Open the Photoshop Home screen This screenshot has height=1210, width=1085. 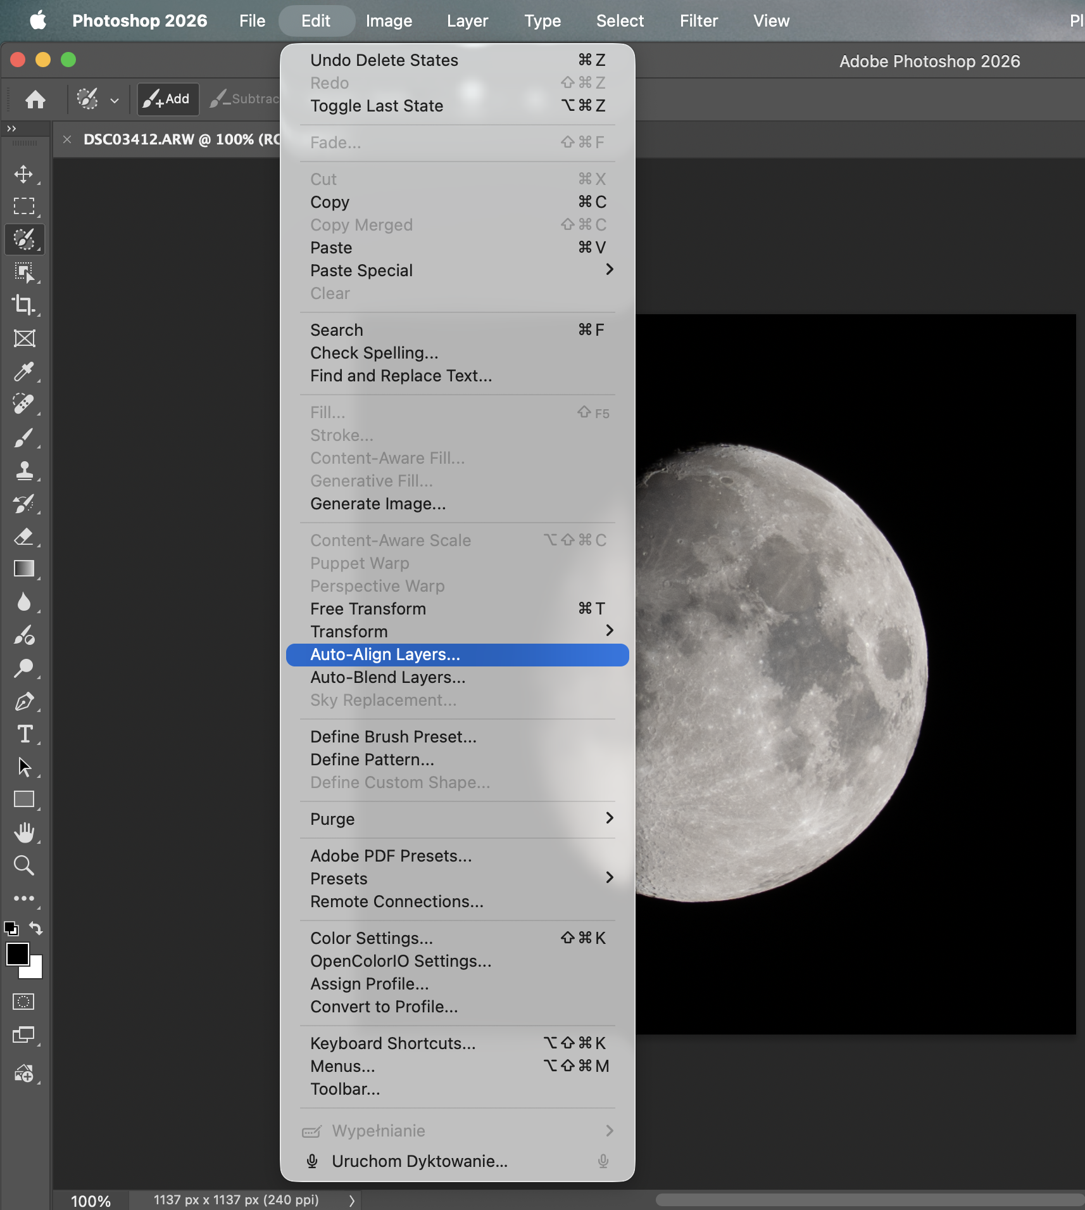click(35, 99)
